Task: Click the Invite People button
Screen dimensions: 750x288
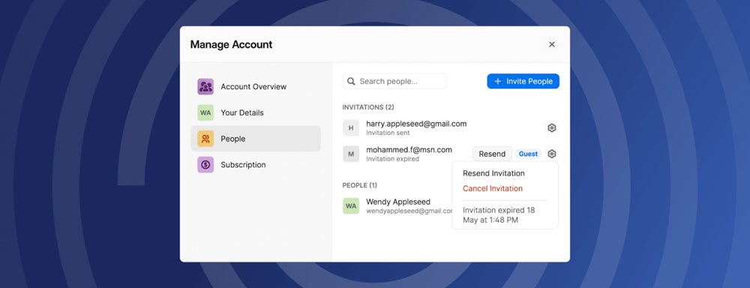Action: click(x=523, y=81)
